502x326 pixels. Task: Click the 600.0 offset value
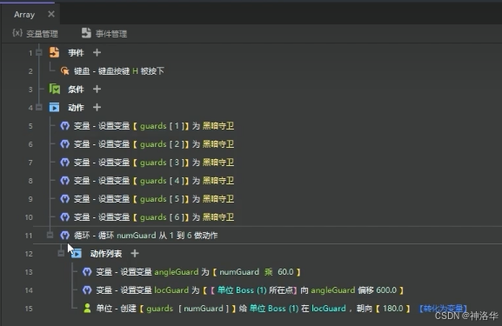pos(386,290)
